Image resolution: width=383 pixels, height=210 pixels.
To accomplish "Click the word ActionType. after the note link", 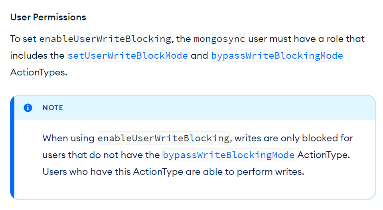I will point(324,155).
